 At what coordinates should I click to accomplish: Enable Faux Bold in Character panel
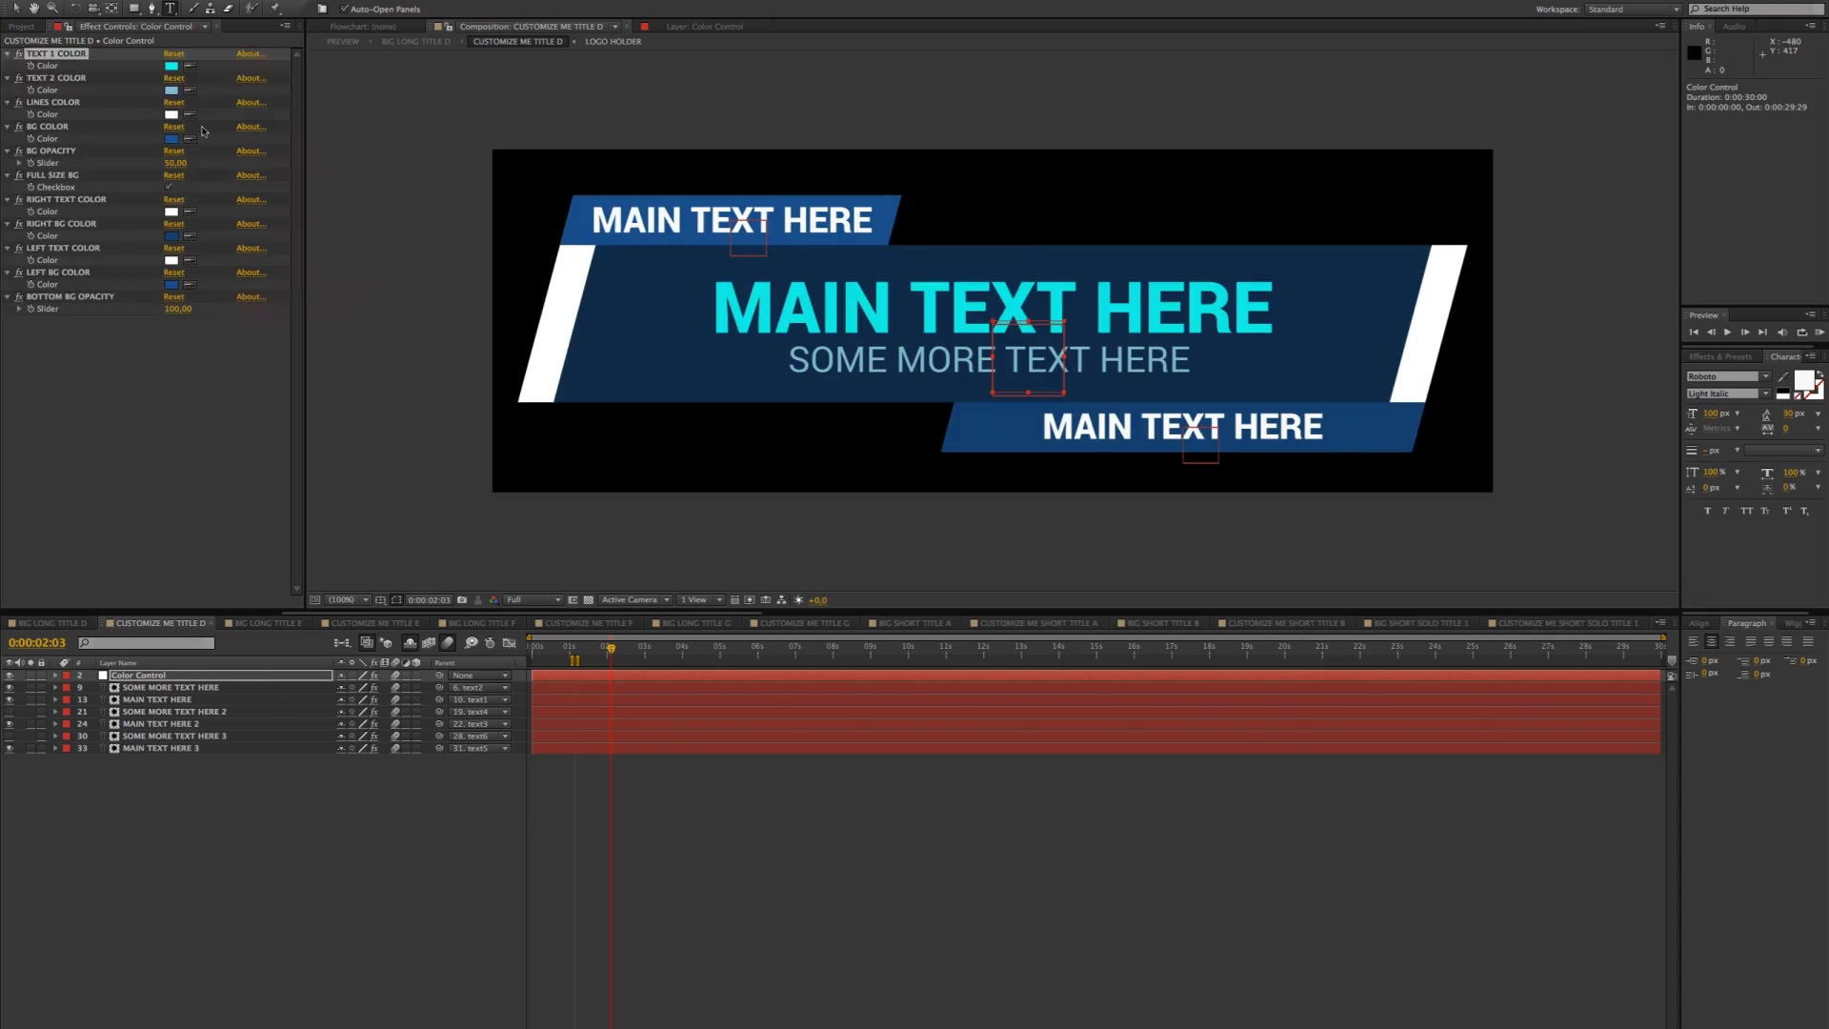coord(1707,511)
